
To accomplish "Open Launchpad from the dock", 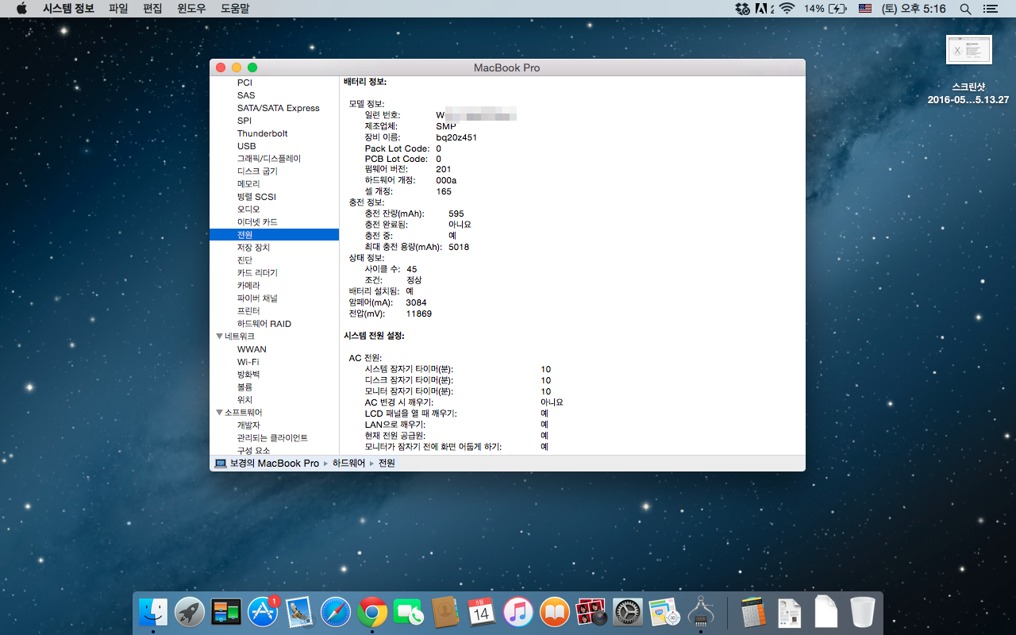I will coord(190,612).
